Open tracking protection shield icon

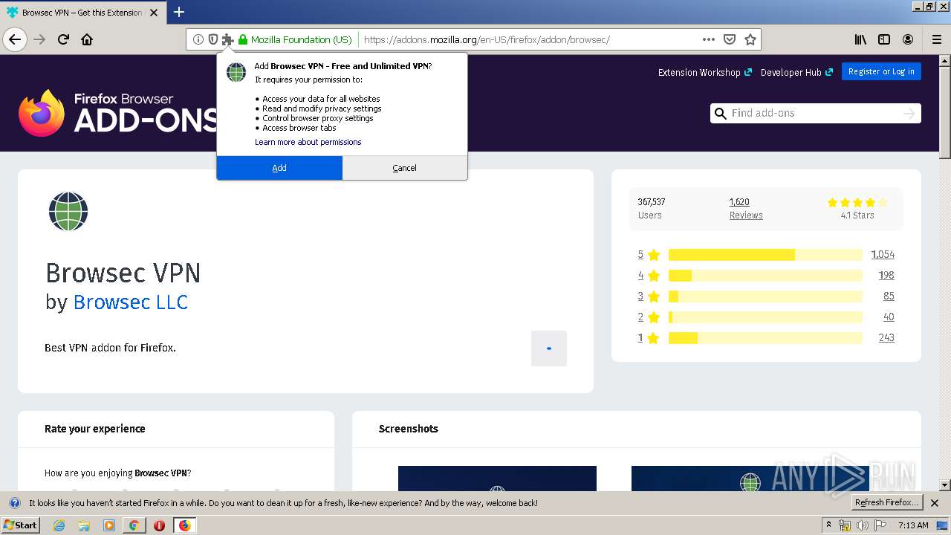click(212, 39)
